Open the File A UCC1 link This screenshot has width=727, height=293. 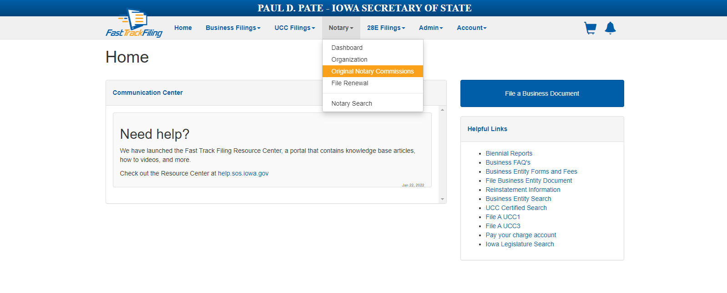[503, 217]
